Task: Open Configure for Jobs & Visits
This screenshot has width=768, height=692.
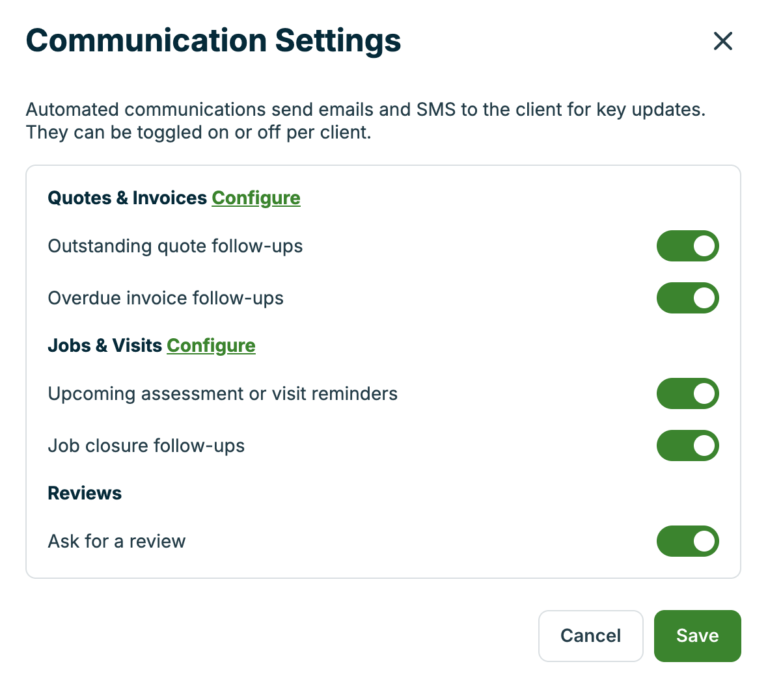Action: coord(211,345)
